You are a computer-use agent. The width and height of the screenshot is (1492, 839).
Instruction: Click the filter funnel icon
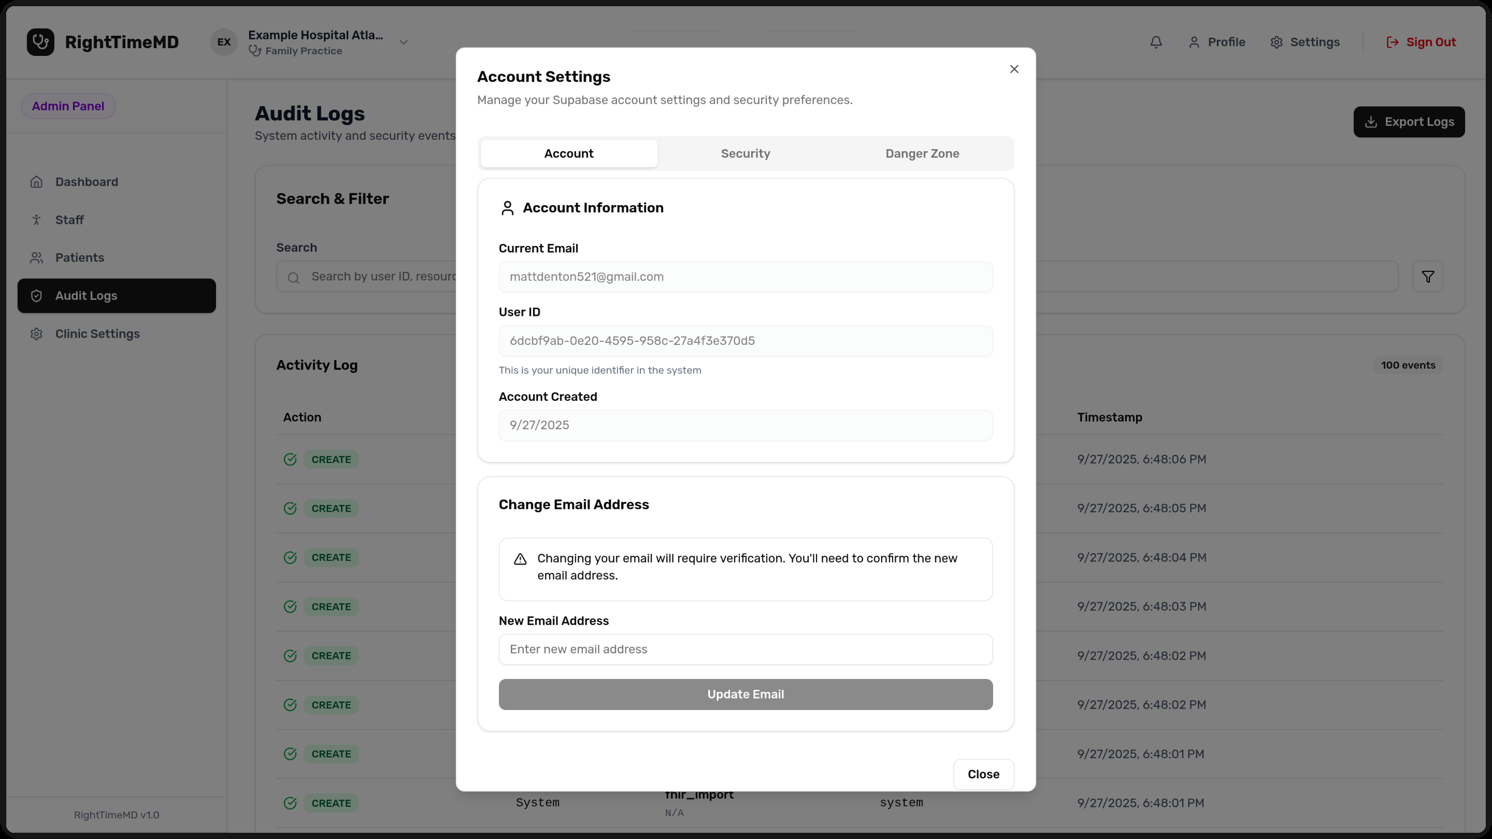[1427, 277]
